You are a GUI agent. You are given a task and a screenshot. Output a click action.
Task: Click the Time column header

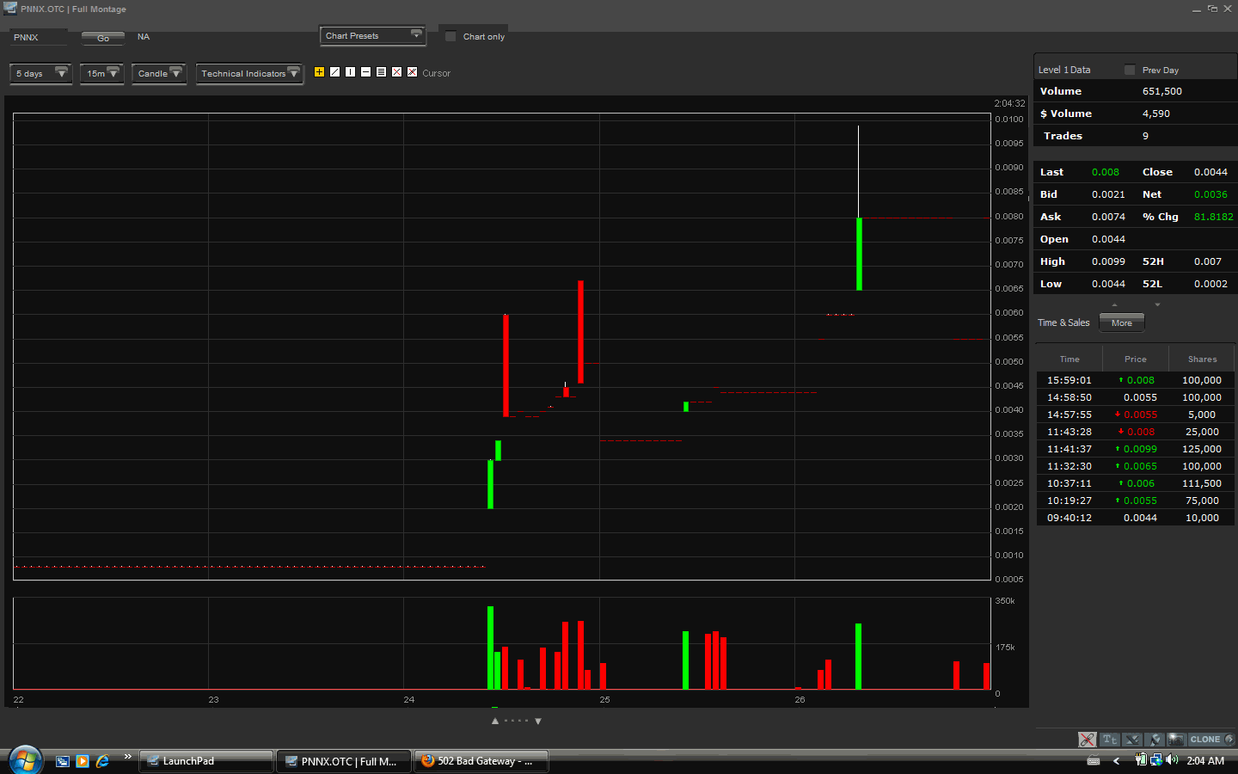pyautogui.click(x=1069, y=359)
